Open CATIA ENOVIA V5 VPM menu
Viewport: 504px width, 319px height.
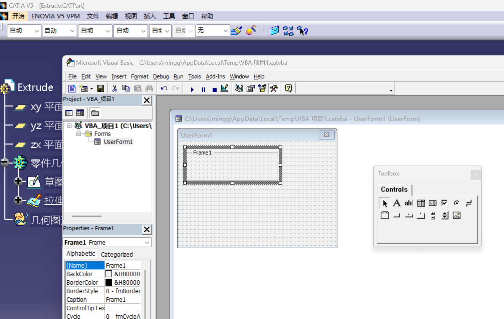pos(55,16)
